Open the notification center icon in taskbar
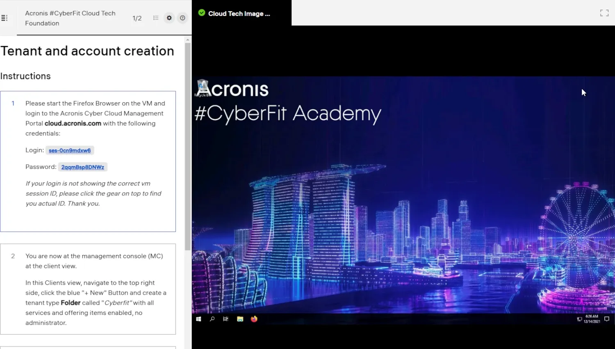 (607, 319)
